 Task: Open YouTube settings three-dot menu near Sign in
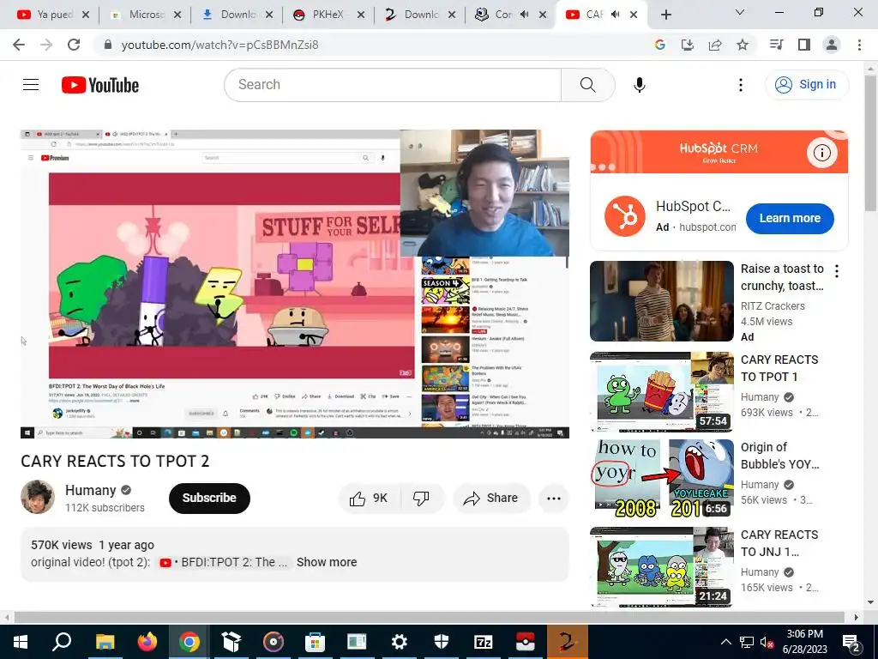pyautogui.click(x=740, y=85)
